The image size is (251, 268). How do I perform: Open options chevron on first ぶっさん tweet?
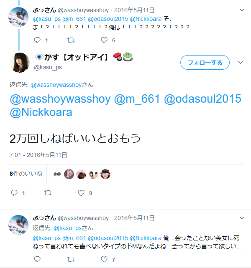point(241,10)
